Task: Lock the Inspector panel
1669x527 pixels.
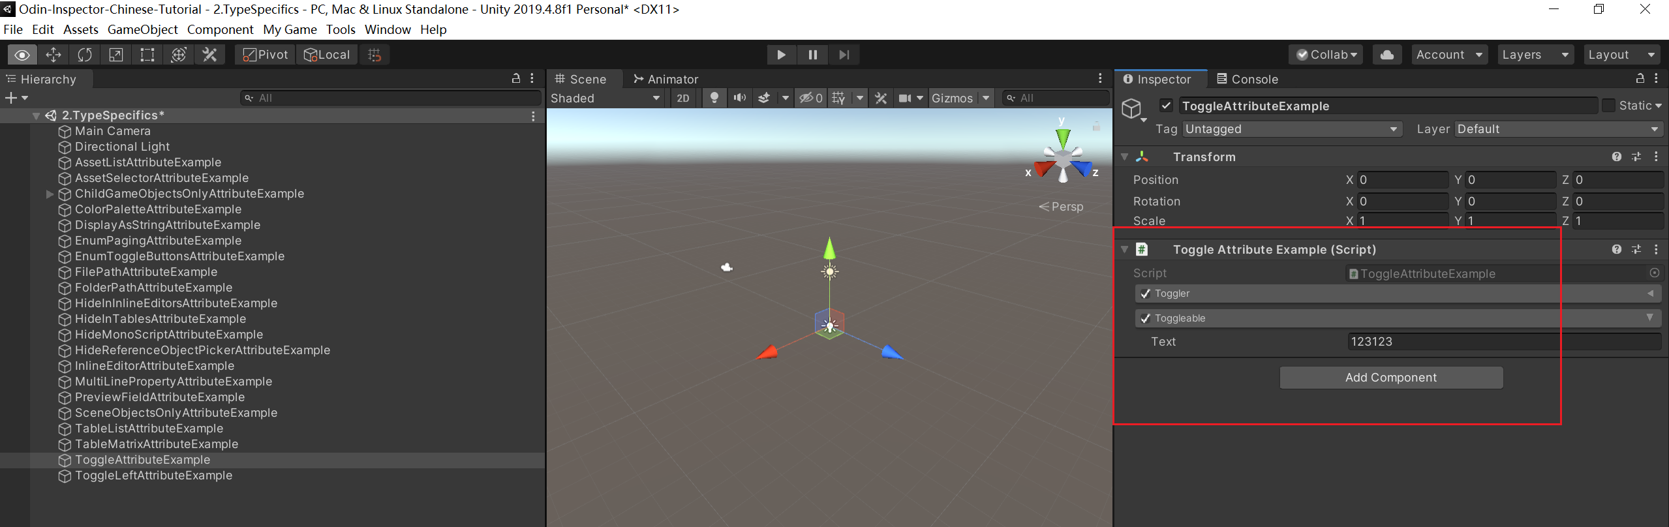Action: tap(1640, 78)
